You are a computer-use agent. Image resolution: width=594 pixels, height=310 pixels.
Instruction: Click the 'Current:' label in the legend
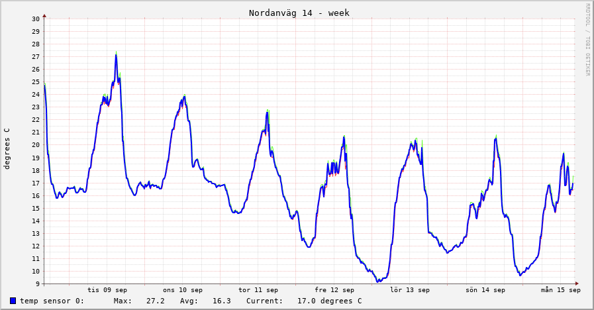point(264,301)
